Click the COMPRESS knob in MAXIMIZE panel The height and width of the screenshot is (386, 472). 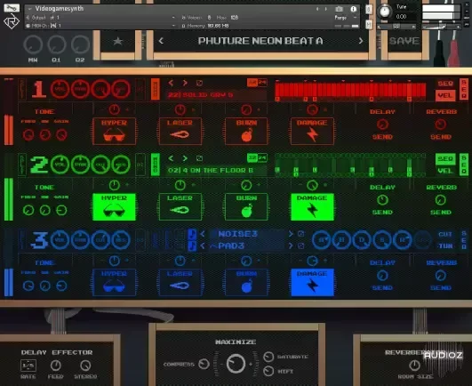[204, 364]
